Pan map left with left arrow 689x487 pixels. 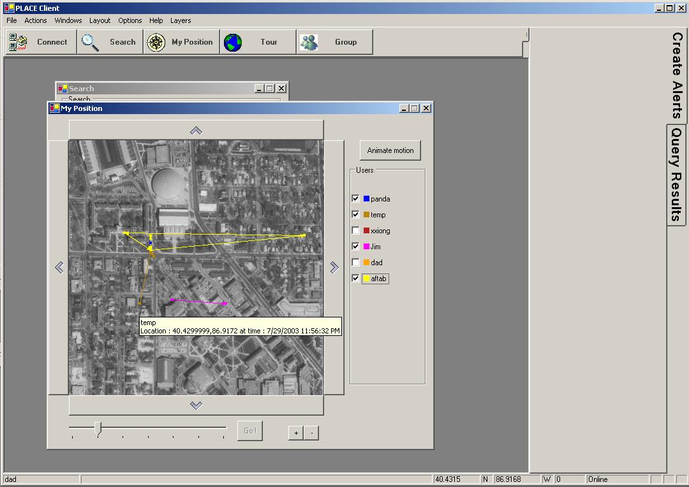pos(59,268)
